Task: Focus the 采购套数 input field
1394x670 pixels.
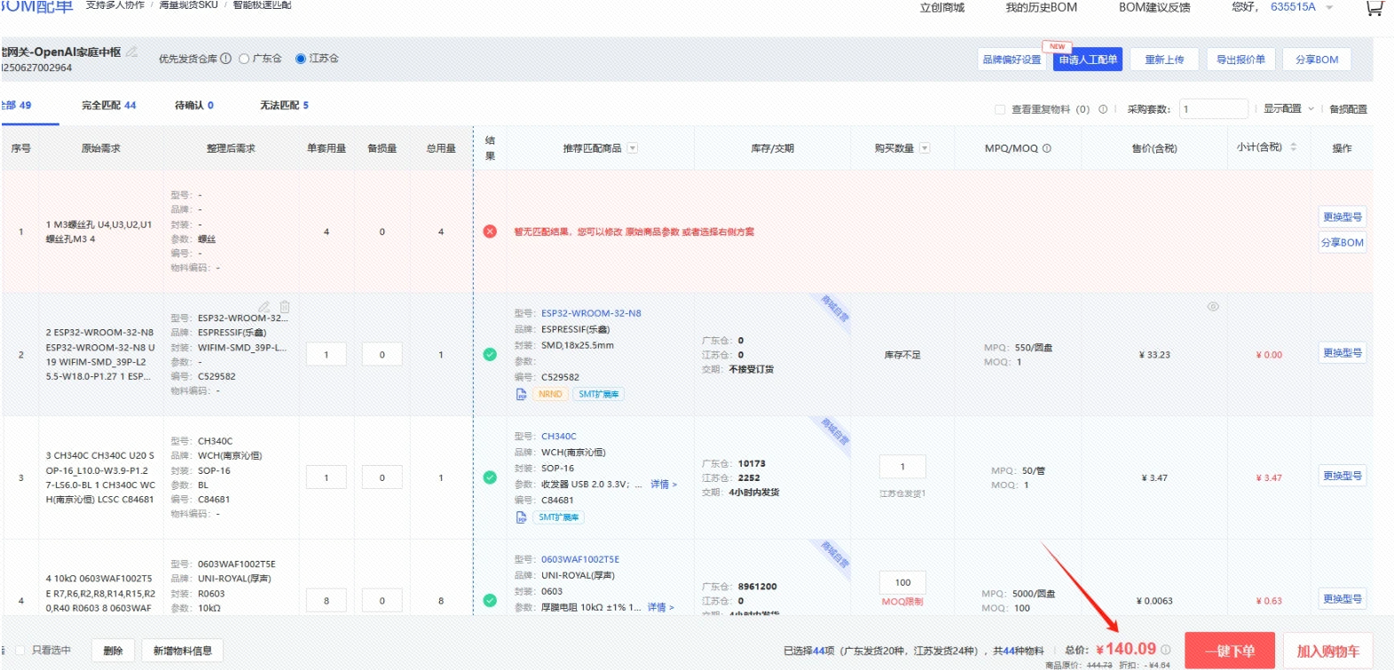Action: 1213,108
